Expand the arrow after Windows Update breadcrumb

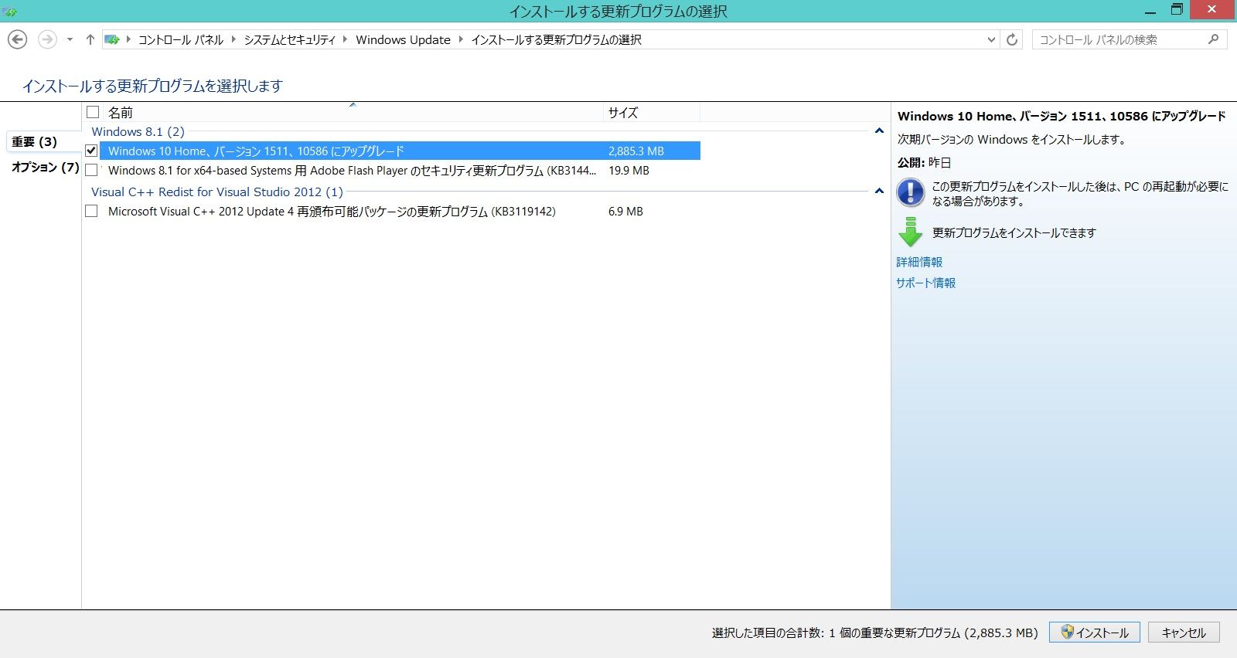click(x=461, y=39)
